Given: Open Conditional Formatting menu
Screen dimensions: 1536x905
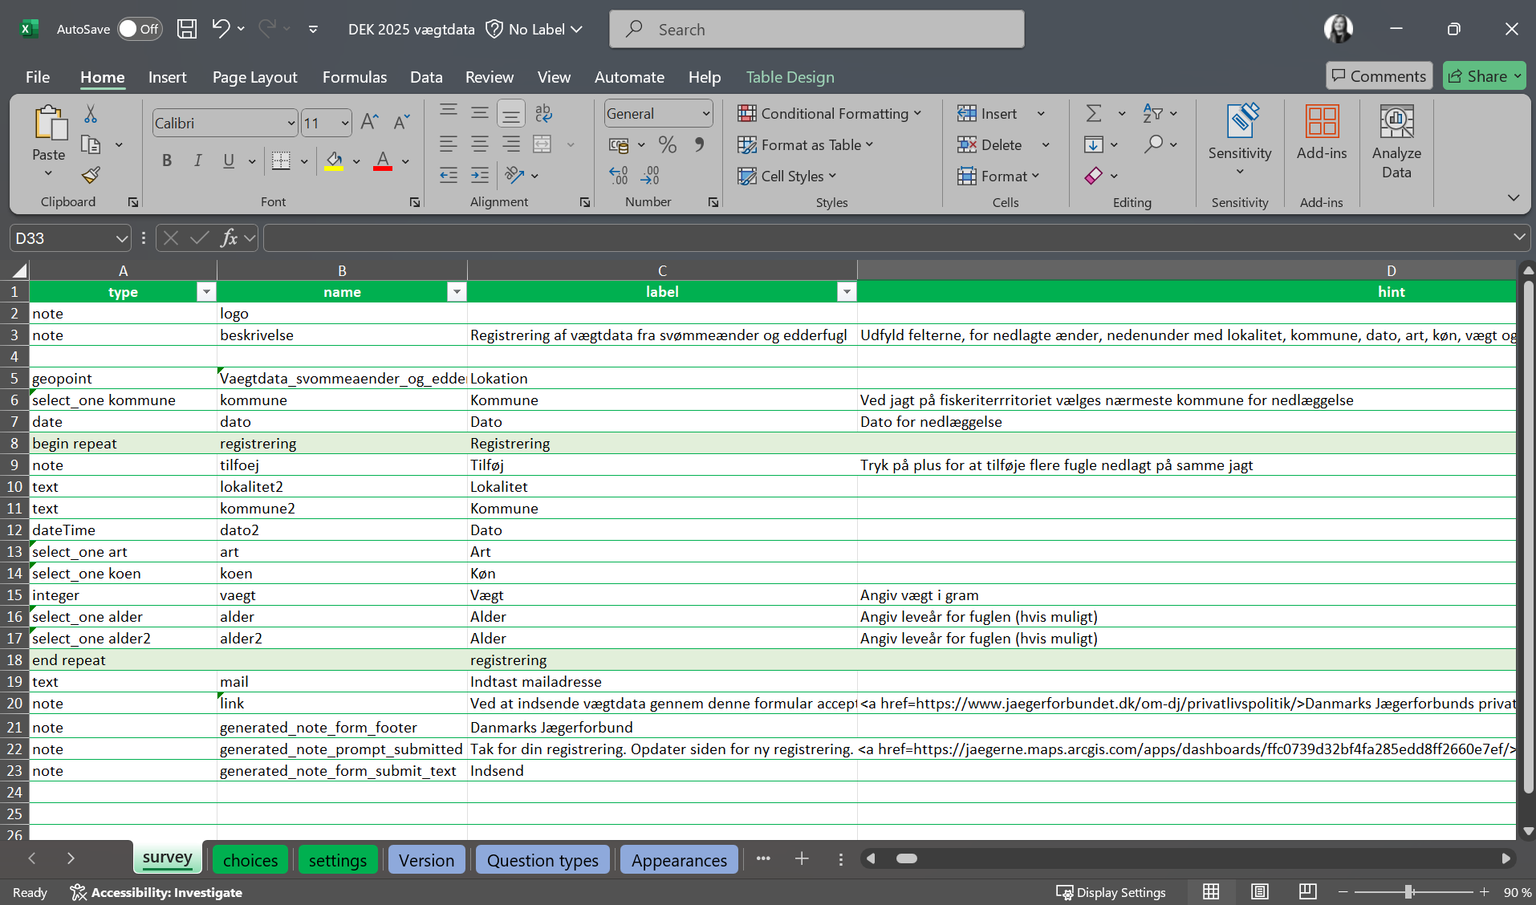Looking at the screenshot, I should (x=829, y=114).
